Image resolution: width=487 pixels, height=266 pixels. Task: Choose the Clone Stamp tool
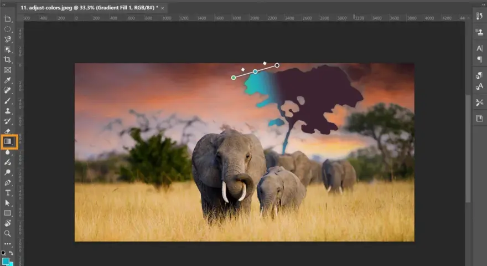tap(7, 111)
